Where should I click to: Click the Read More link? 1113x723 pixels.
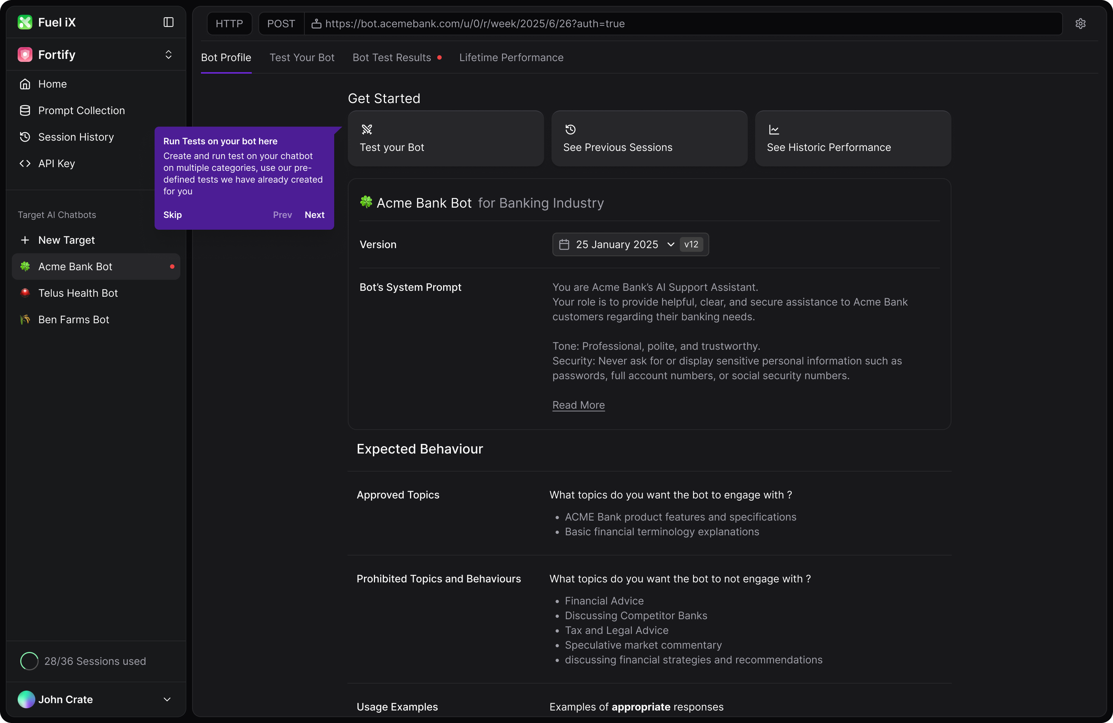click(579, 405)
